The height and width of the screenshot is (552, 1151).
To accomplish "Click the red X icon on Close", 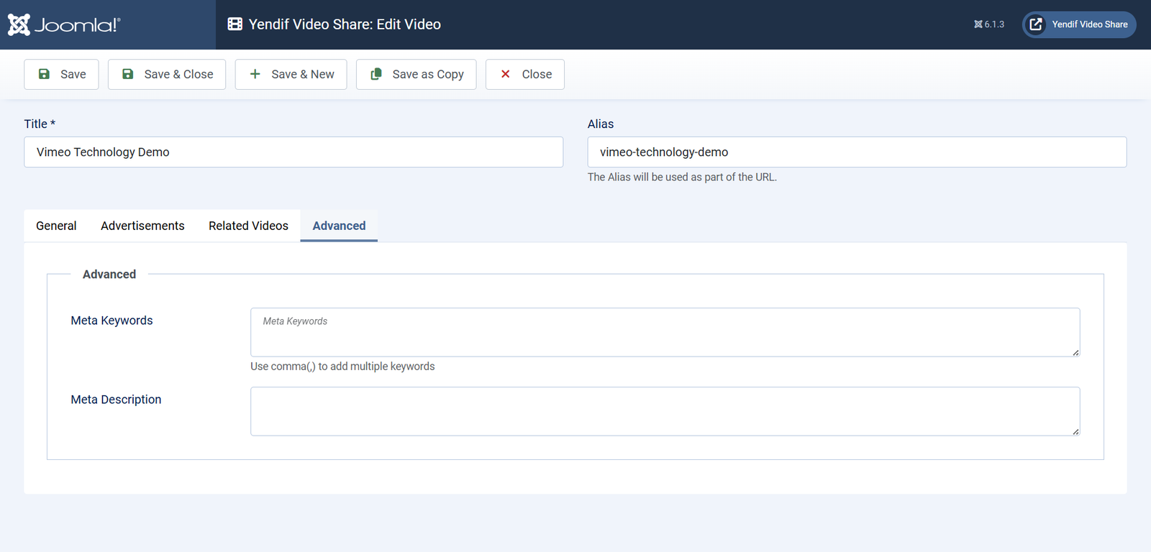I will click(506, 74).
